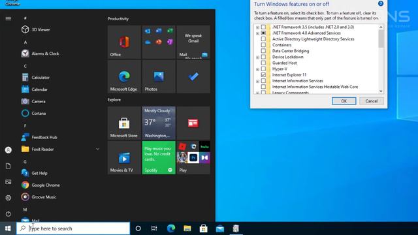
Task: Open Documents from Start sidebar
Action: (8, 166)
